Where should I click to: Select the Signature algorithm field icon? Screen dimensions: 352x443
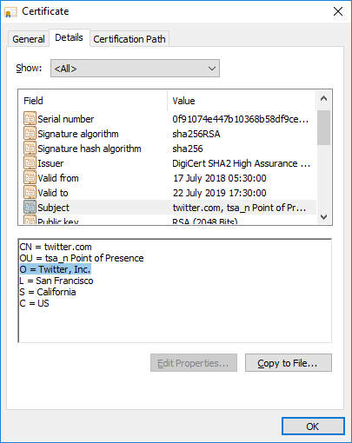point(30,134)
